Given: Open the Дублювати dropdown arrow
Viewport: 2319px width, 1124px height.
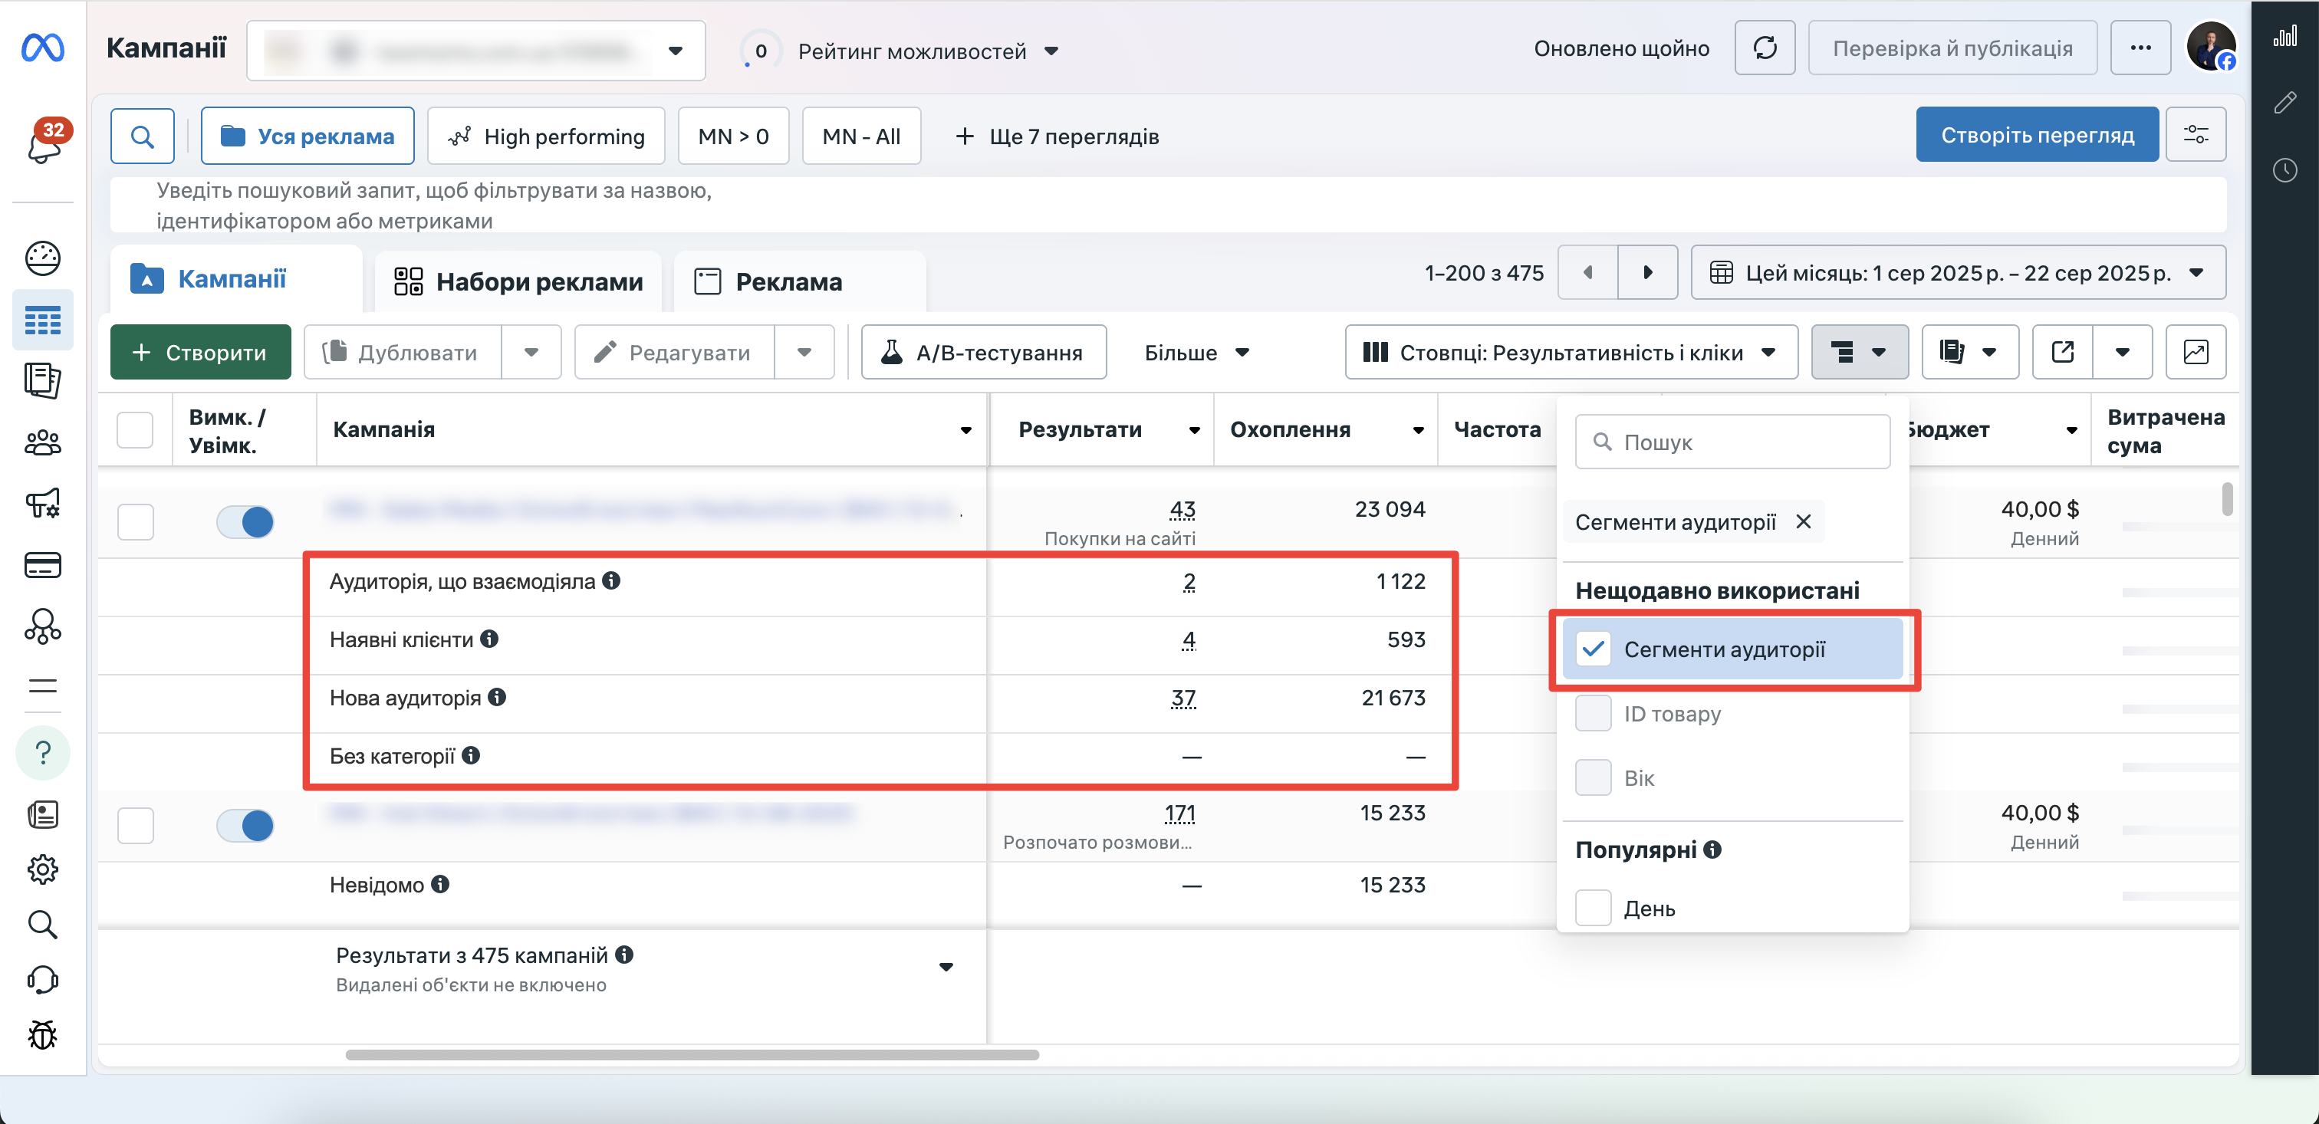Looking at the screenshot, I should pos(531,352).
